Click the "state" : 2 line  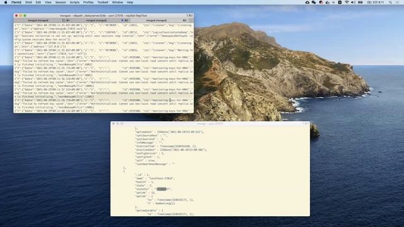pos(144,185)
